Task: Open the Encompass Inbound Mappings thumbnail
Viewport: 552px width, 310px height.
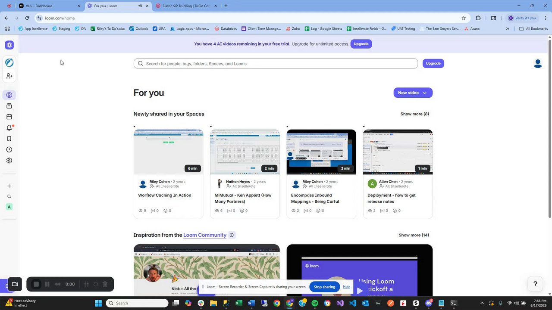Action: pos(321,152)
